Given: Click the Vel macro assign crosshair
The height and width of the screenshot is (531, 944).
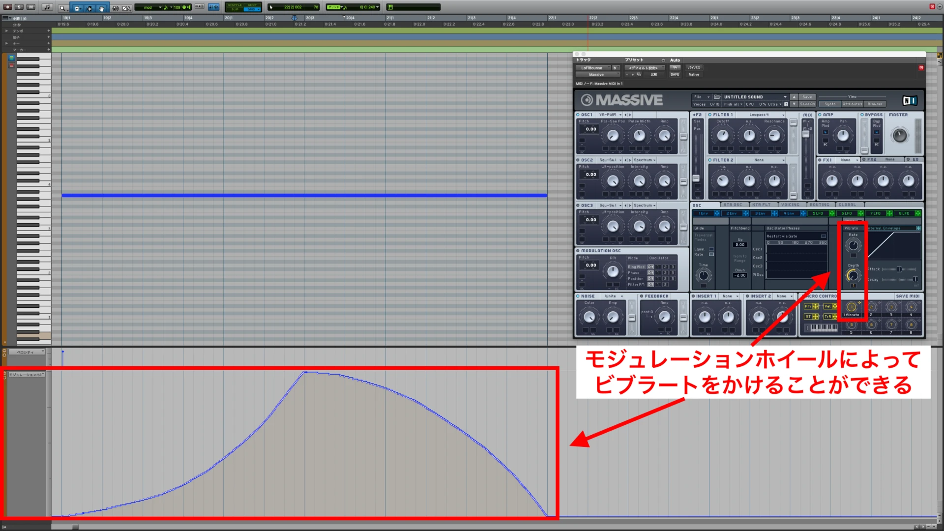Looking at the screenshot, I should point(834,306).
